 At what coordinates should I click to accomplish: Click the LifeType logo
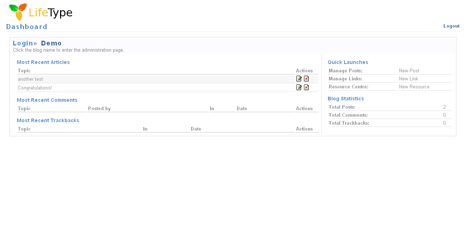pos(40,12)
